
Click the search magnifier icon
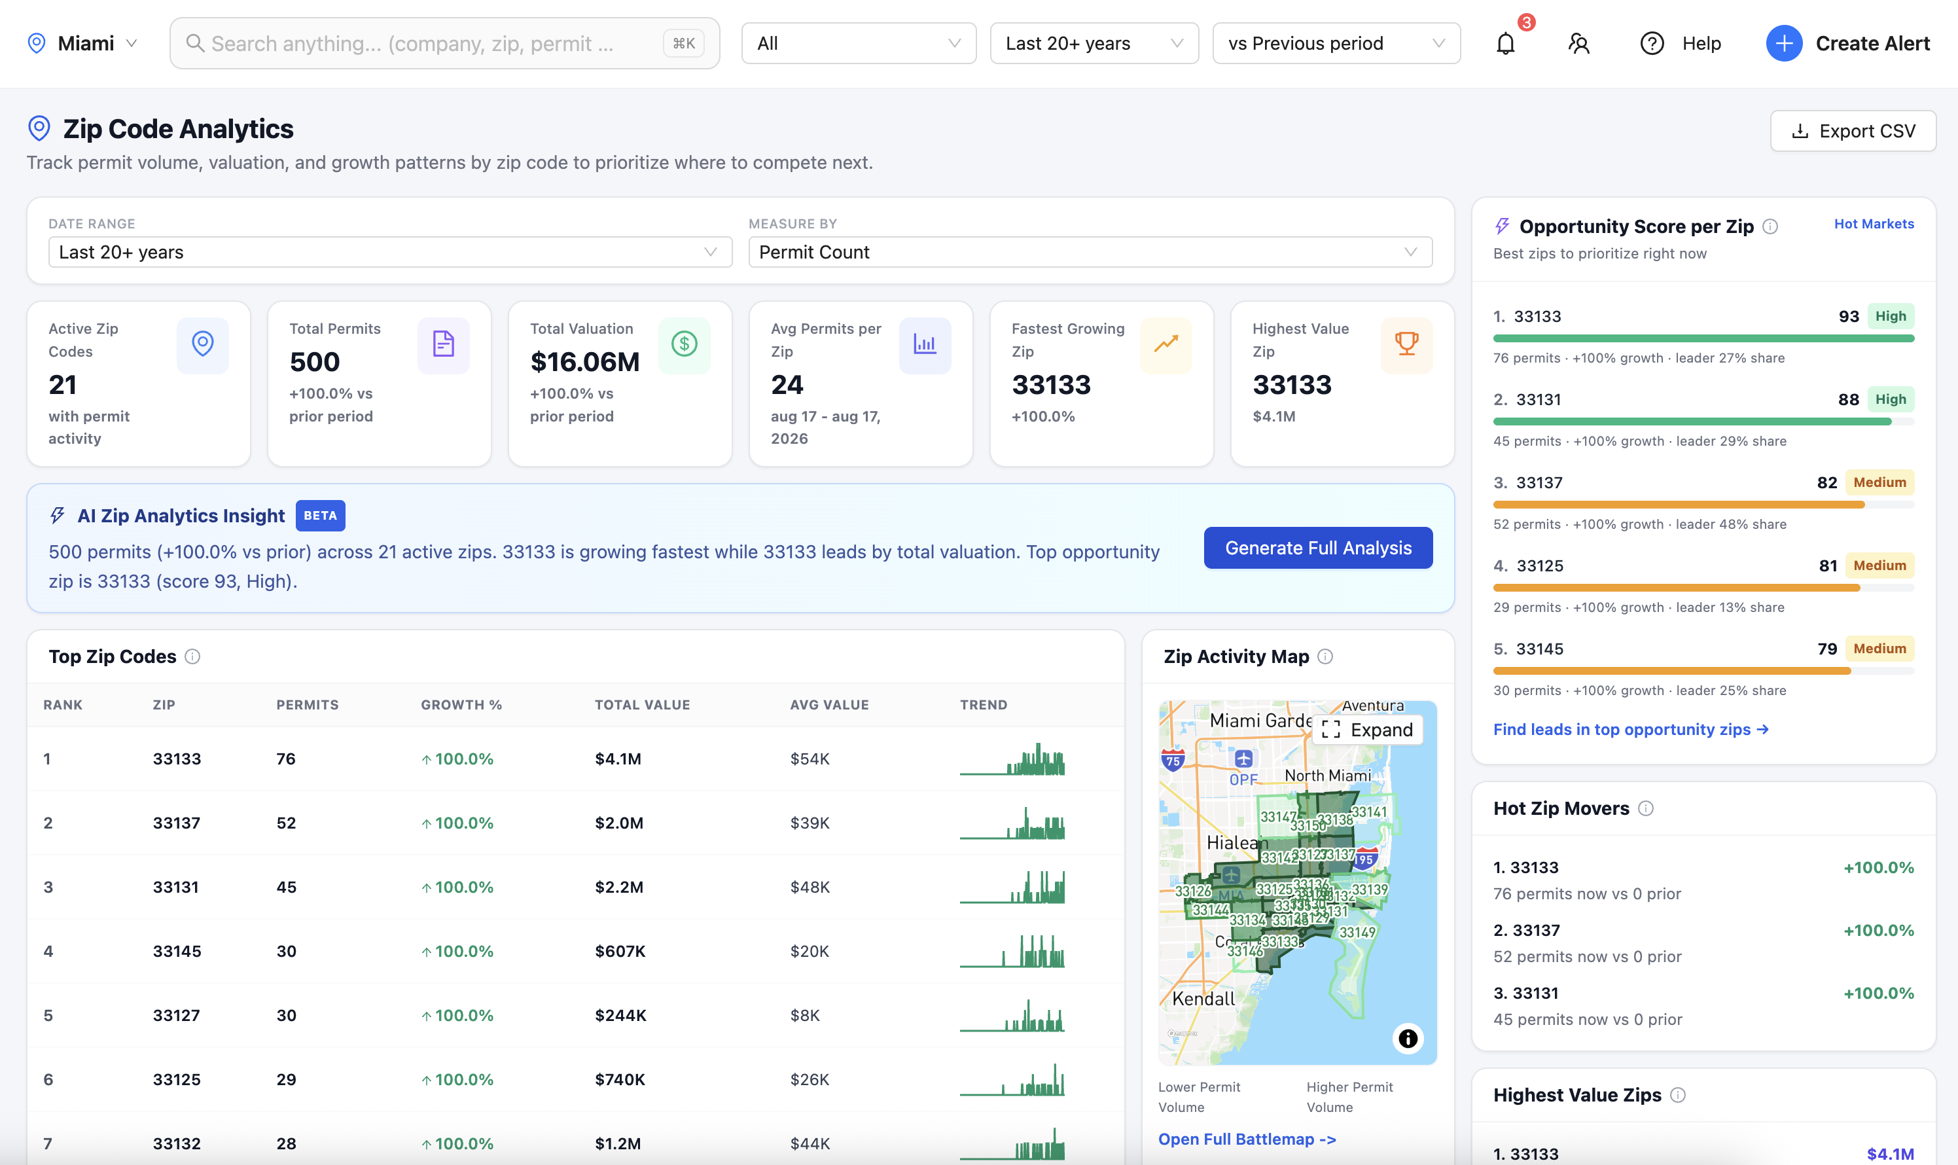[x=194, y=43]
